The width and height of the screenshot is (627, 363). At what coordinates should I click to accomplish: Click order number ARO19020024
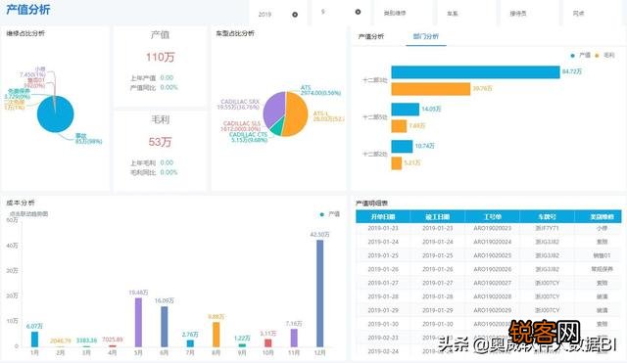(492, 242)
